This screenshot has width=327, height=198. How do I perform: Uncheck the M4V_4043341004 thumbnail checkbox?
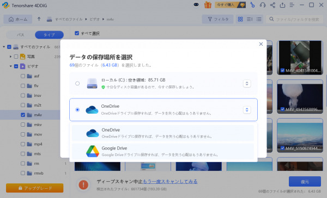click(282, 70)
